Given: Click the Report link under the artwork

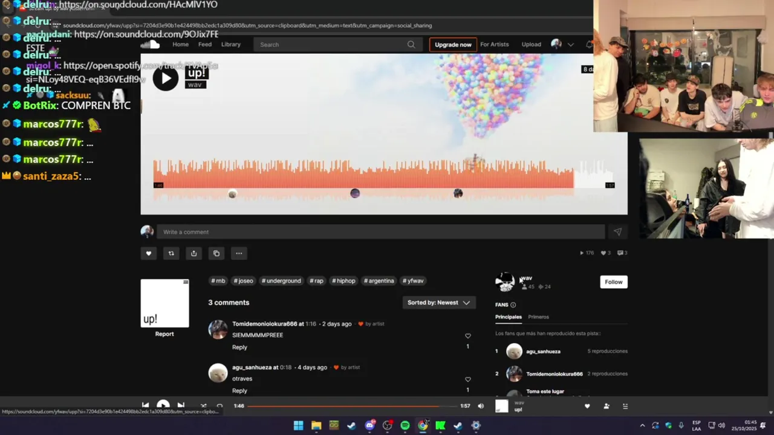Looking at the screenshot, I should (x=164, y=334).
